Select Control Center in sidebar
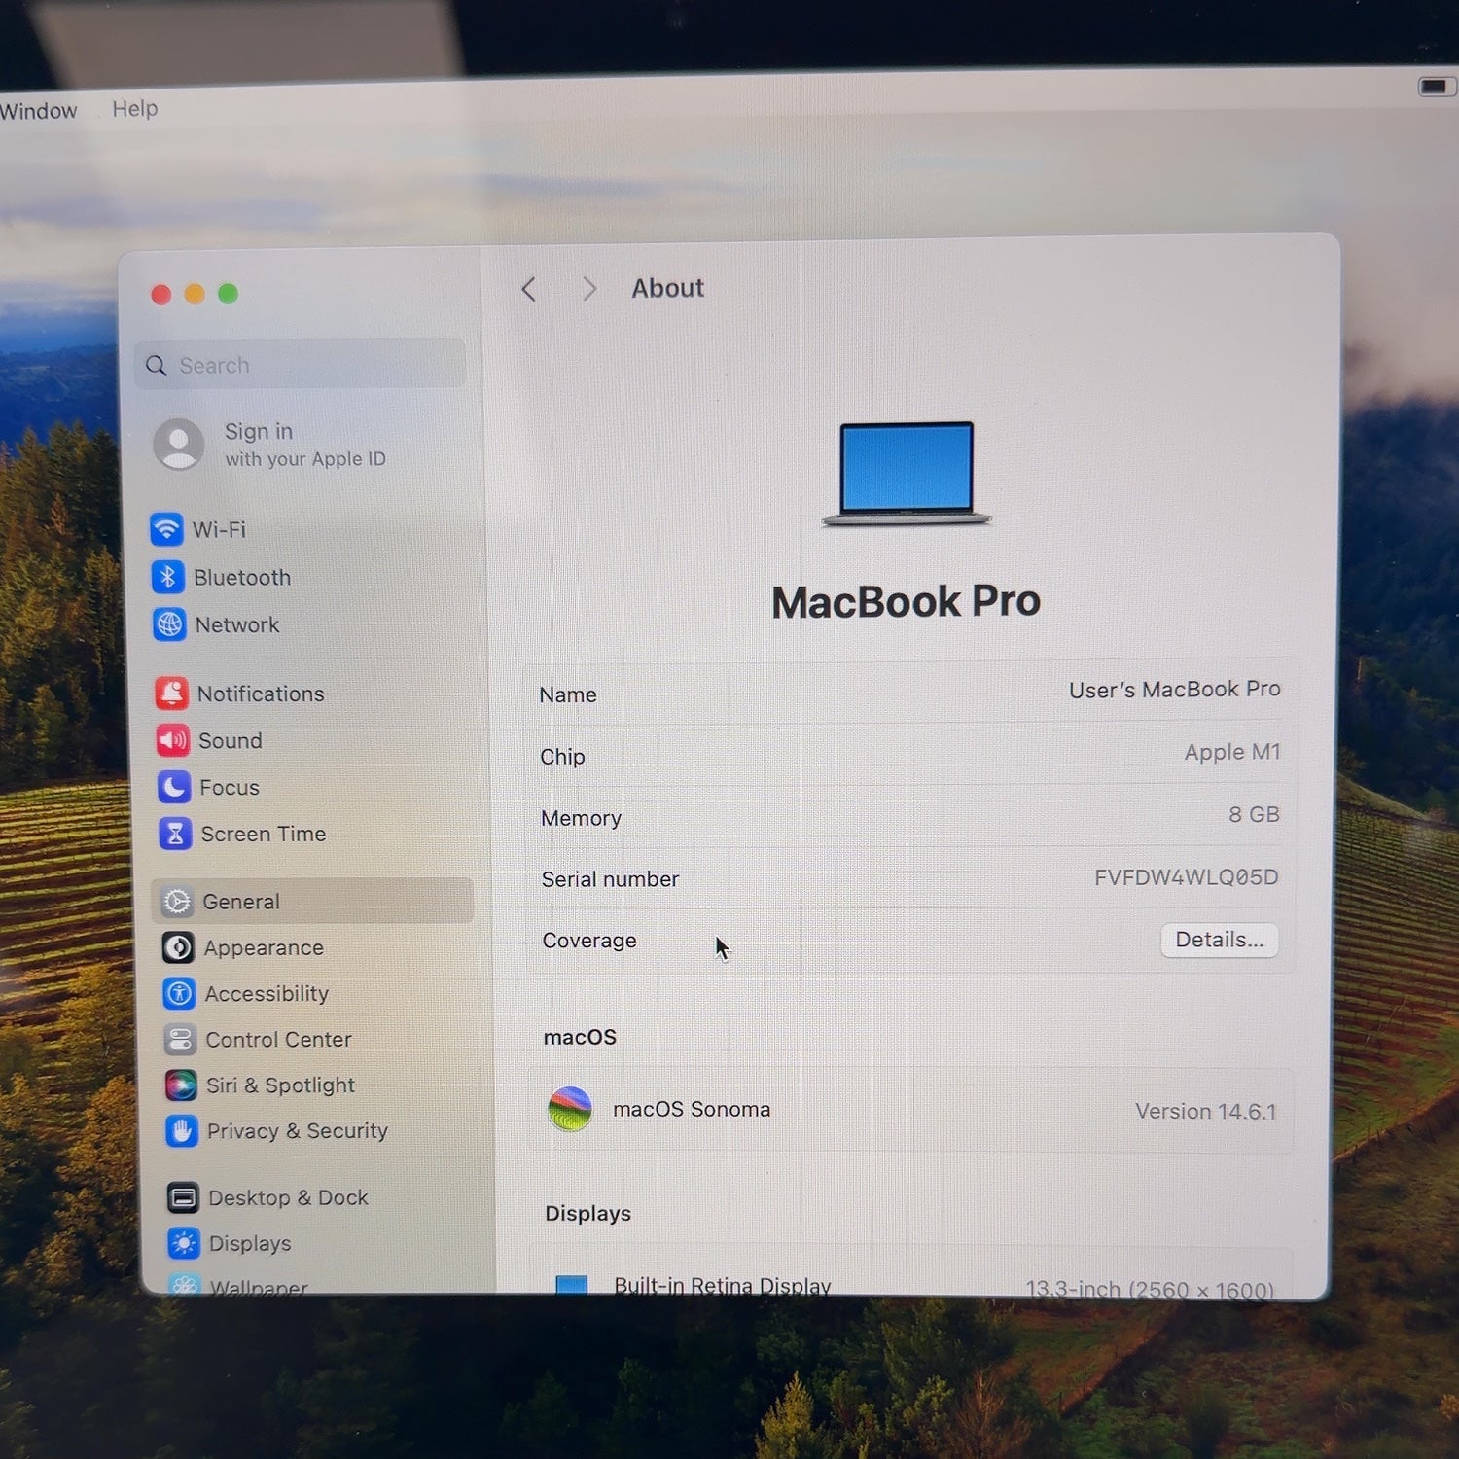The width and height of the screenshot is (1459, 1459). pos(259,1039)
